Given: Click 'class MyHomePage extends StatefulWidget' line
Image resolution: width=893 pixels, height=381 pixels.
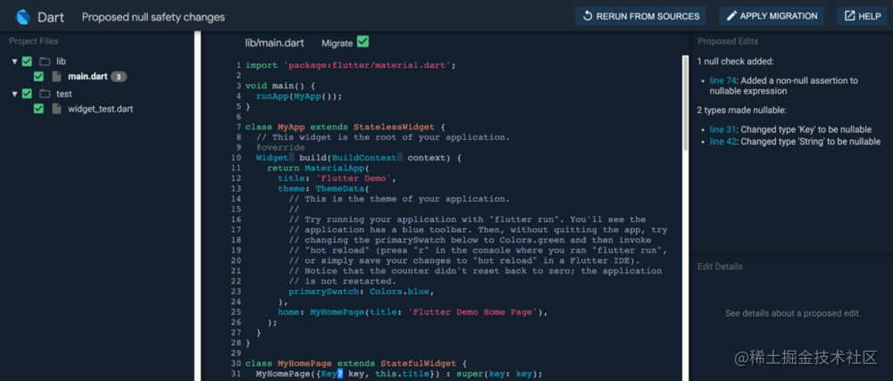Looking at the screenshot, I should tap(356, 363).
